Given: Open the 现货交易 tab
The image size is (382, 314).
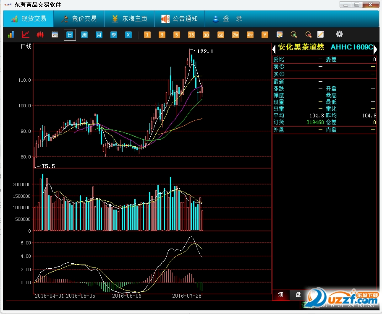Looking at the screenshot, I should (x=29, y=19).
